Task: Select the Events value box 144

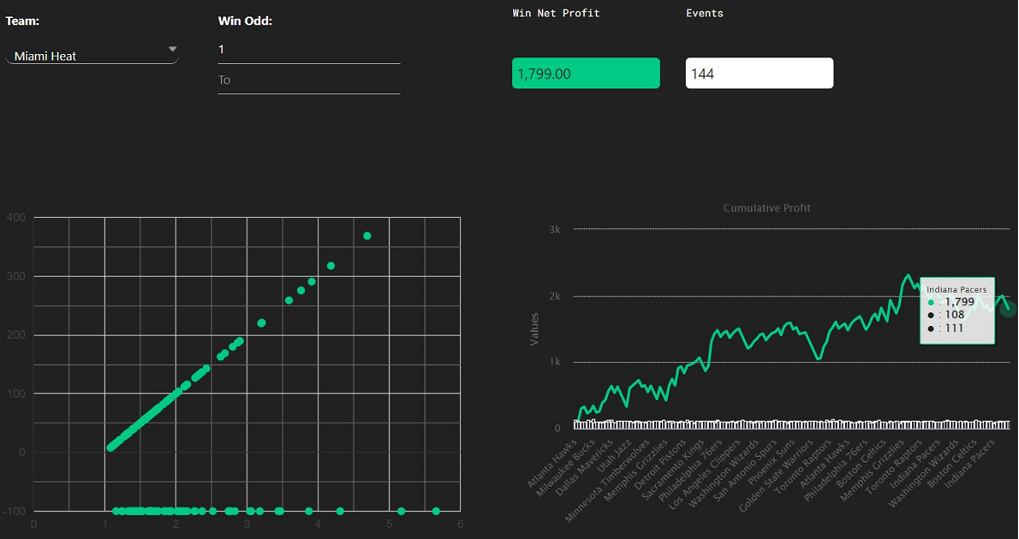Action: pos(759,74)
